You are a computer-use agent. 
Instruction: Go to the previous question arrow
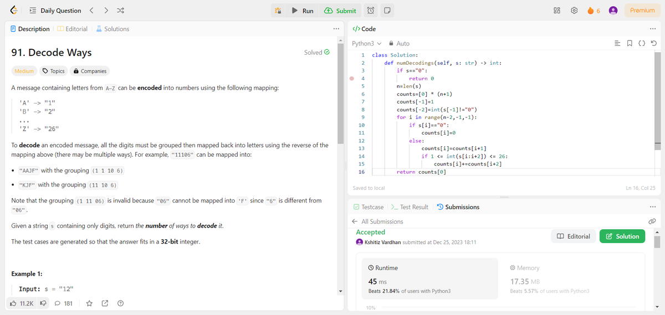coord(92,11)
